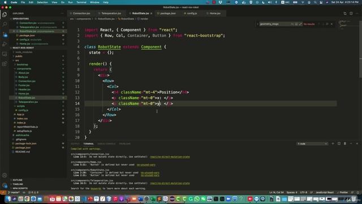362x204 pixels.
Task: Toggle find in selection
Action: [x=327, y=24]
